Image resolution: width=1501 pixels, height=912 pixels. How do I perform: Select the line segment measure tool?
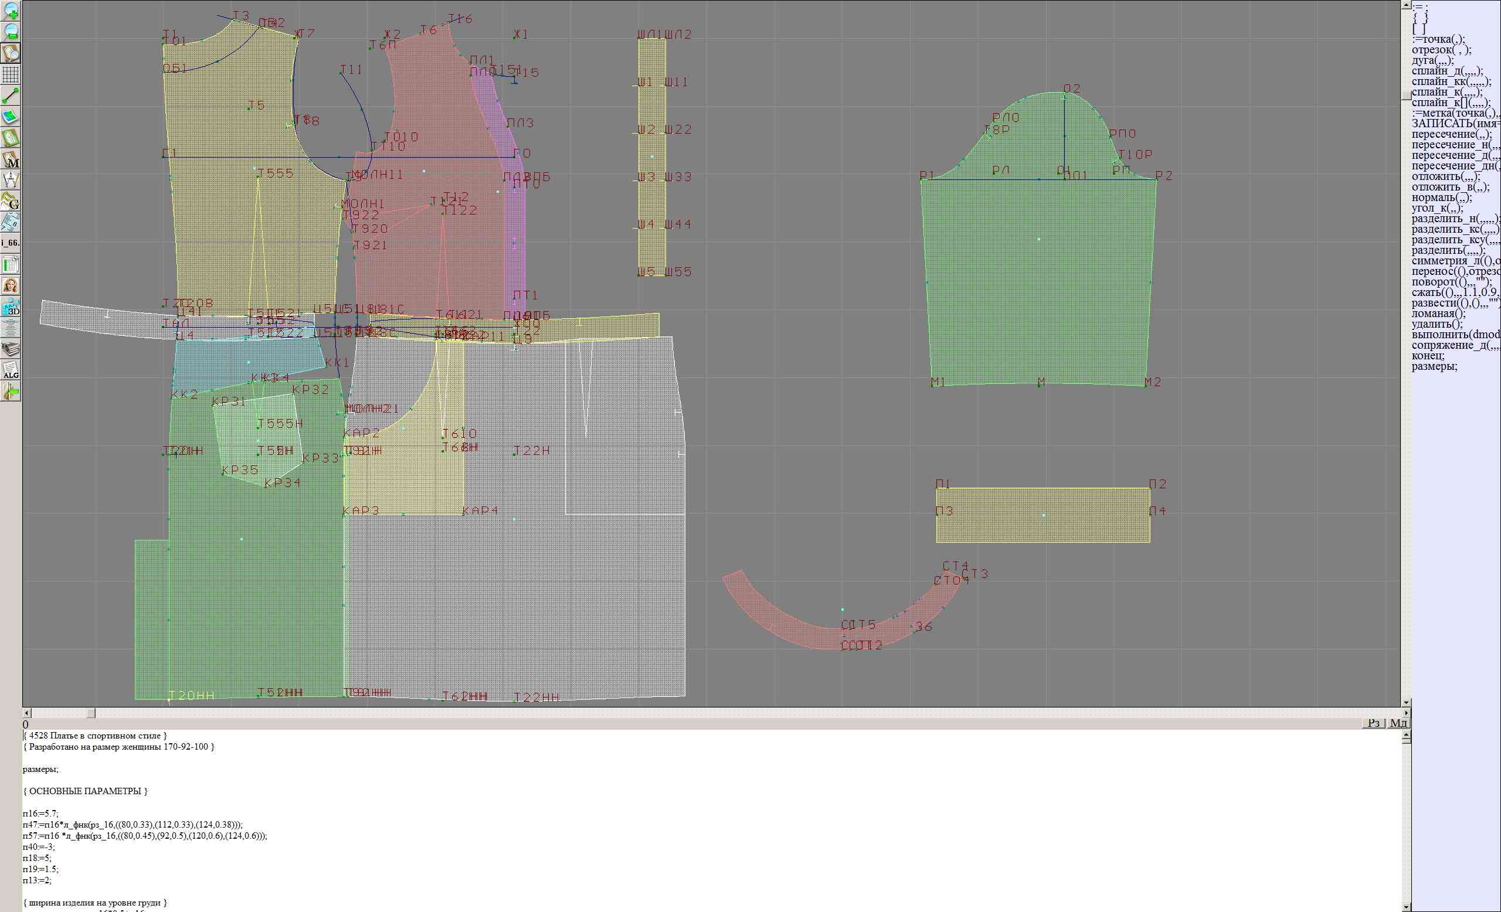tap(11, 96)
